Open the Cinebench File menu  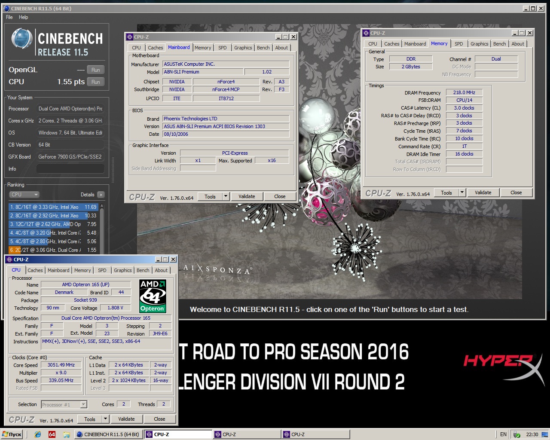coord(9,17)
